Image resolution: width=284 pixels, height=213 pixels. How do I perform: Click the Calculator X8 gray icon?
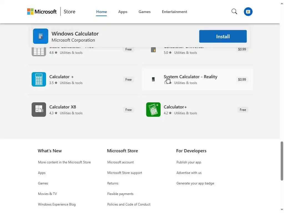(39, 110)
